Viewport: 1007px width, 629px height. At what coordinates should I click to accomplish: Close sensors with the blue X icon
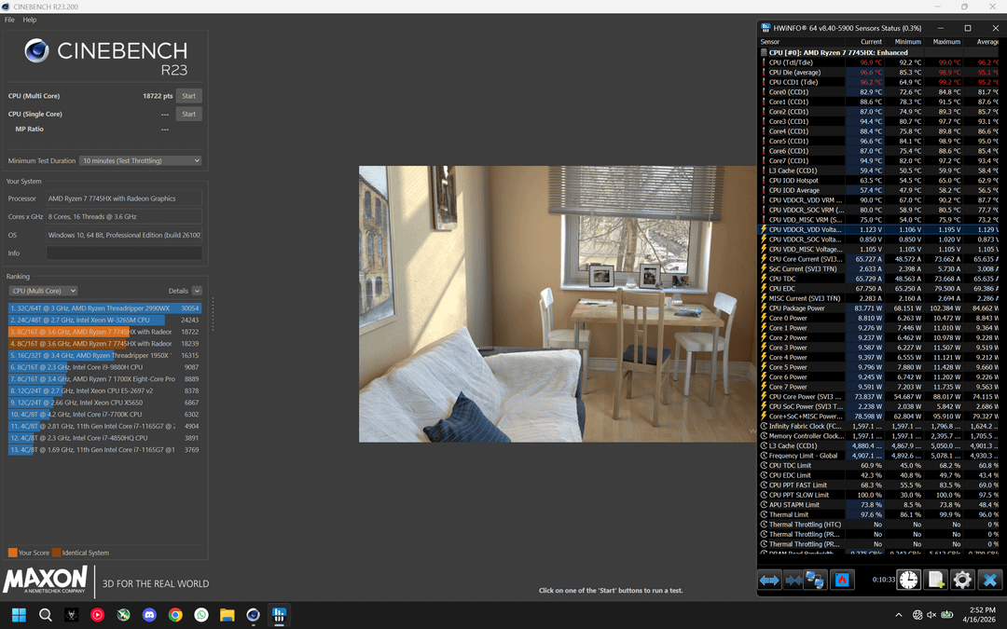pos(989,581)
